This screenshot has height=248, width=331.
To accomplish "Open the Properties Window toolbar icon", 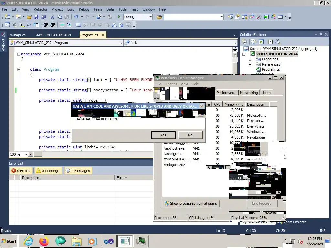I will 238,17.
